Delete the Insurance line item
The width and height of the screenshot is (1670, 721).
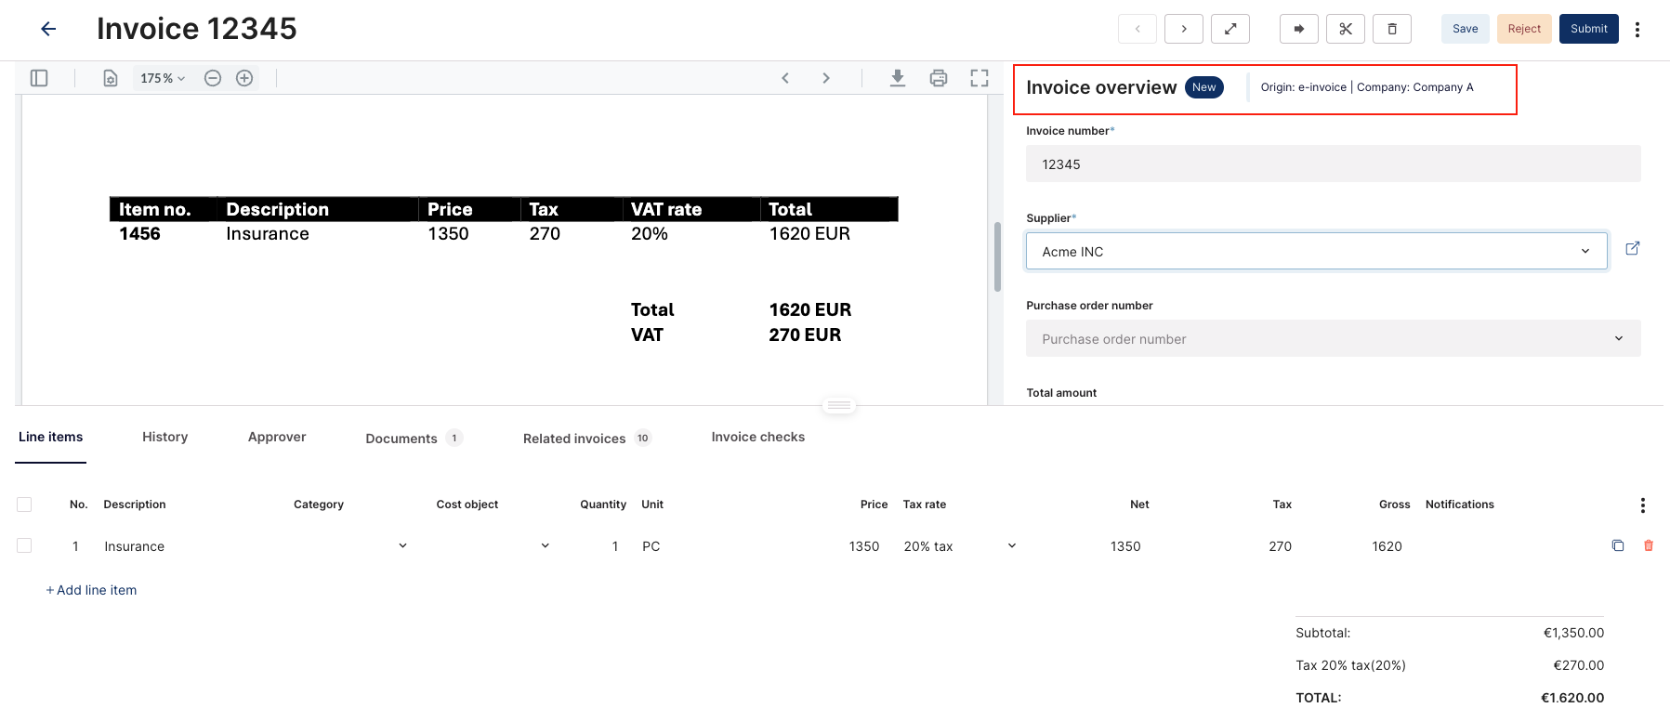tap(1648, 545)
